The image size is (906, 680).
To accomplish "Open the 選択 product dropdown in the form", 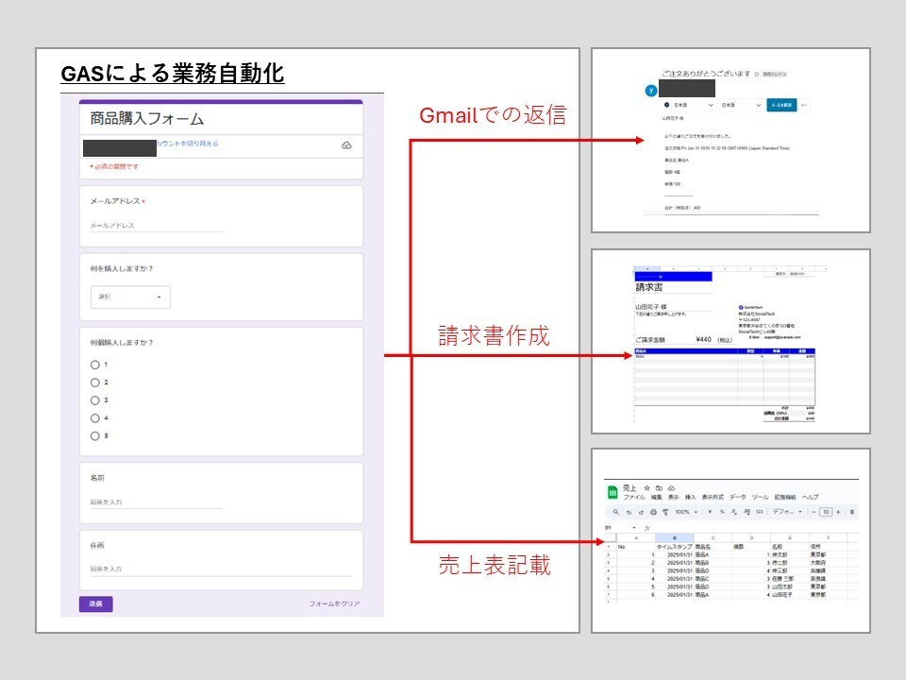I will click(x=130, y=297).
